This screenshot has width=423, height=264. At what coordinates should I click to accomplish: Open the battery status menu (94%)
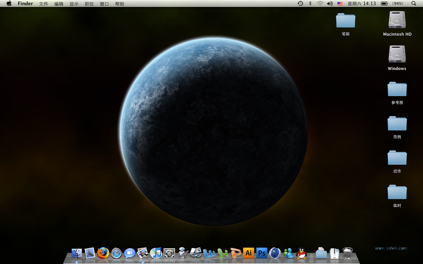pos(393,4)
